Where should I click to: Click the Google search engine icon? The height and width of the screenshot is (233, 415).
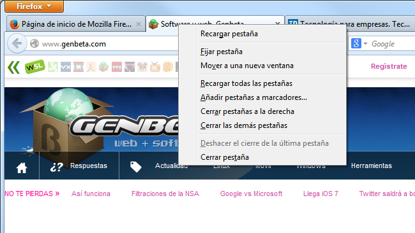point(356,43)
